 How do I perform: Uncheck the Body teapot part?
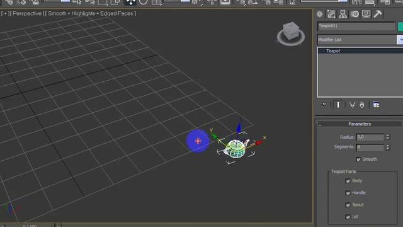(x=348, y=181)
